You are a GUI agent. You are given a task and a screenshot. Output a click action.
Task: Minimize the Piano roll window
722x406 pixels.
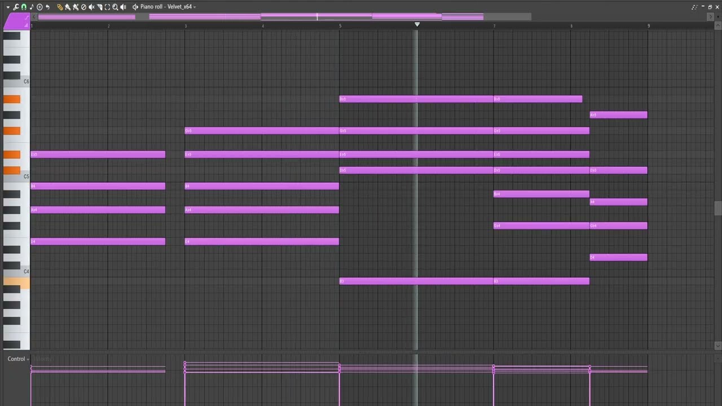pos(703,6)
